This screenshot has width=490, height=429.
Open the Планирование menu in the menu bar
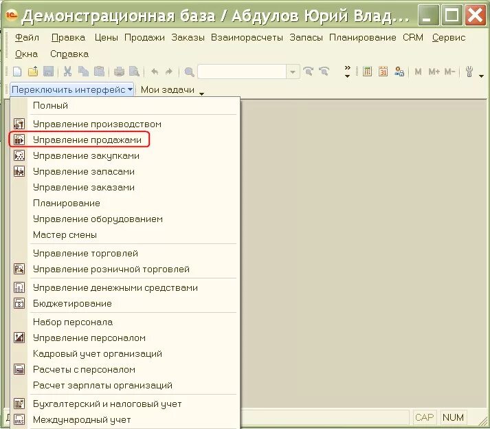(x=362, y=38)
